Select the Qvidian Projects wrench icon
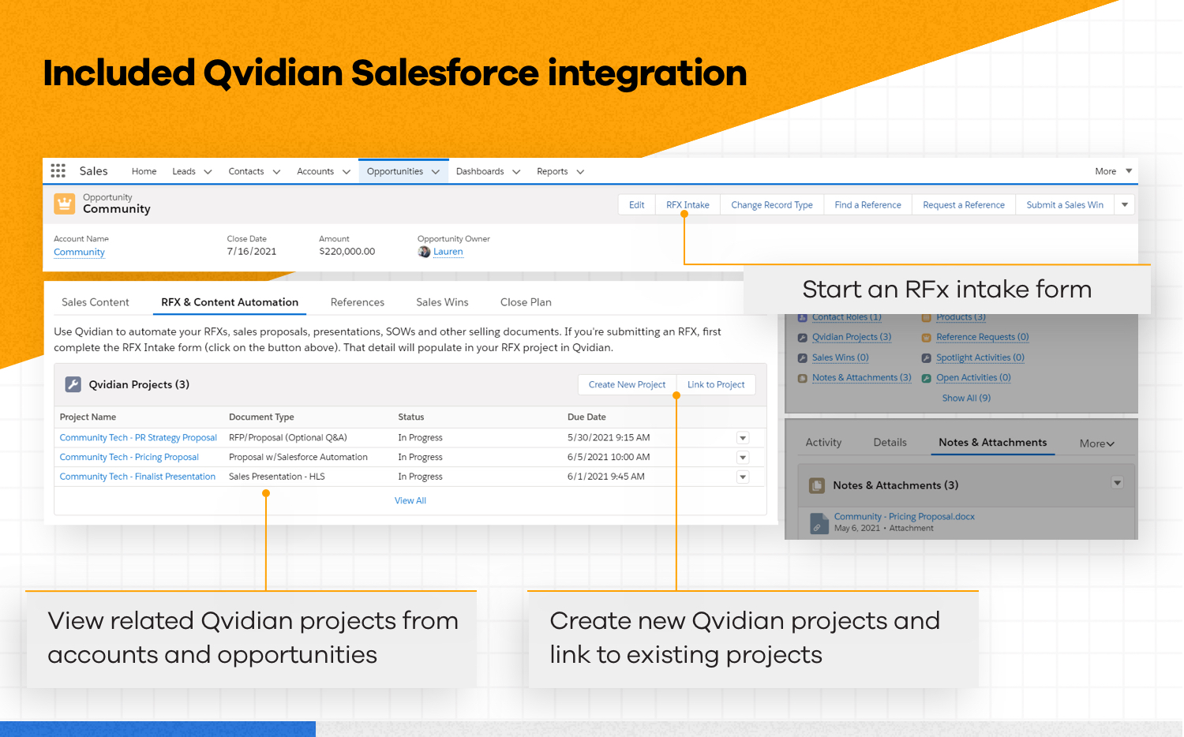Image resolution: width=1184 pixels, height=737 pixels. [73, 384]
